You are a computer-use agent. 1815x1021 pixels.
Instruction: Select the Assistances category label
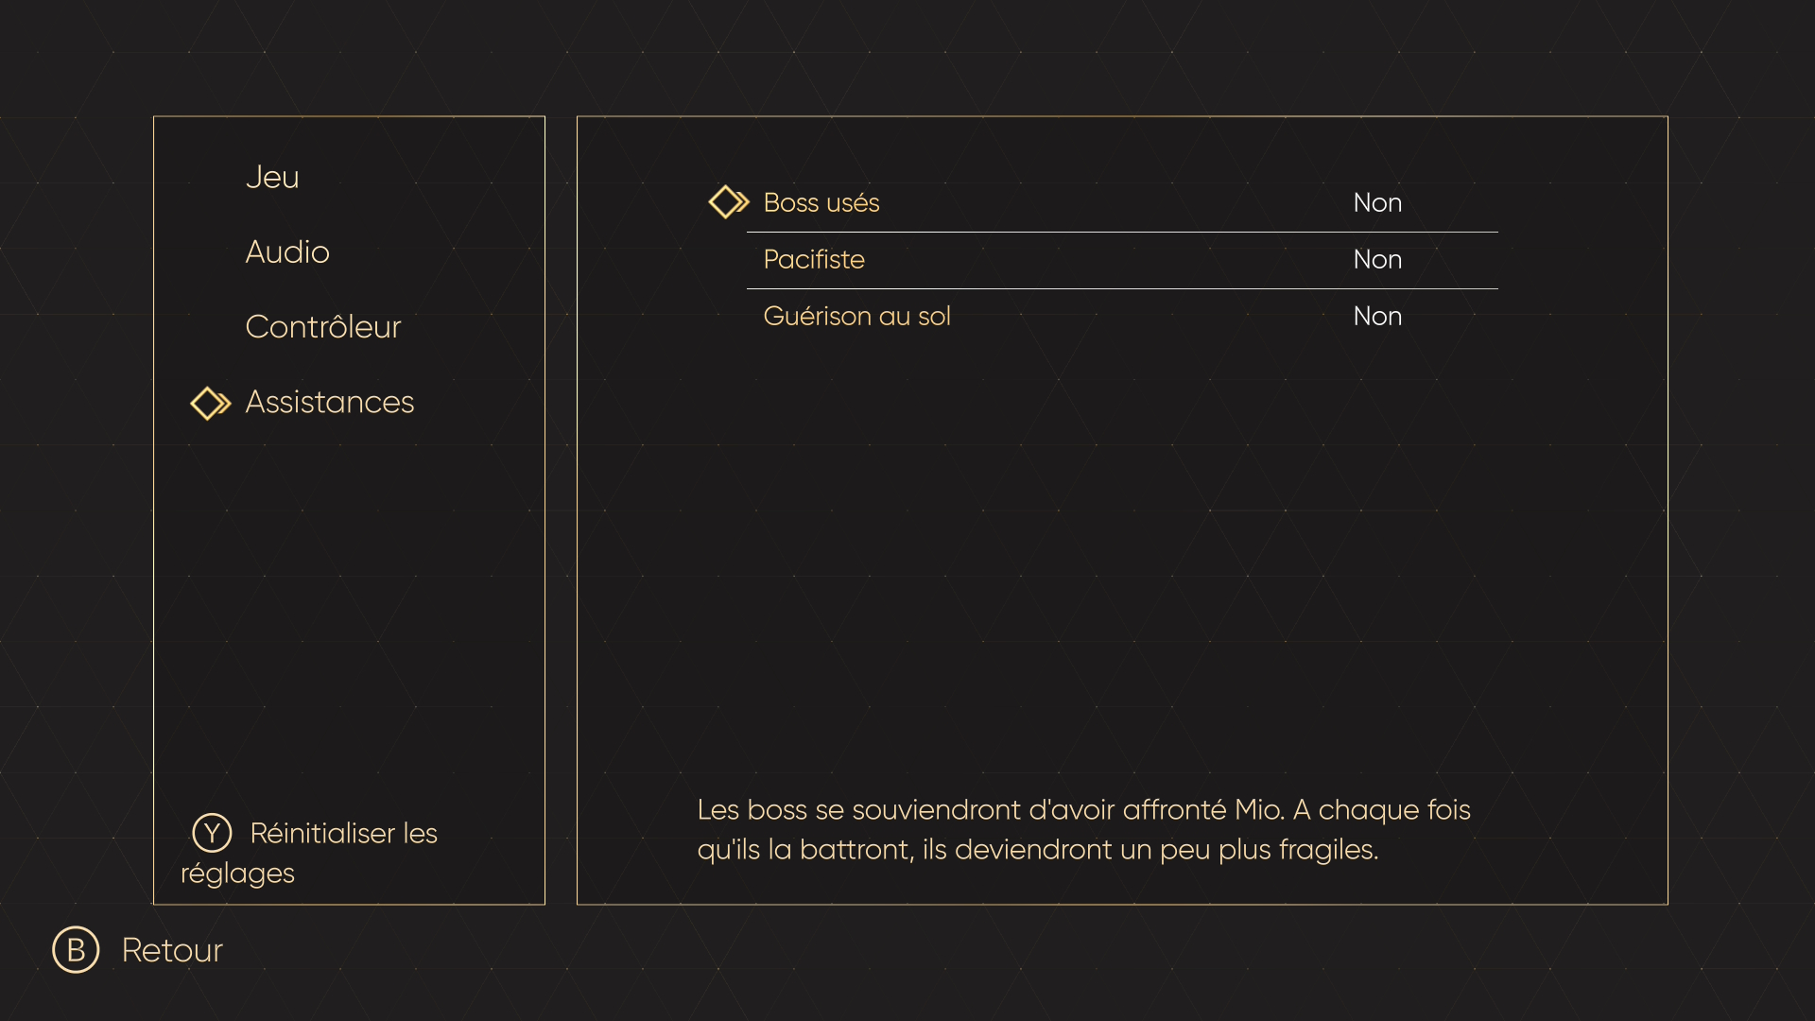[x=330, y=403]
